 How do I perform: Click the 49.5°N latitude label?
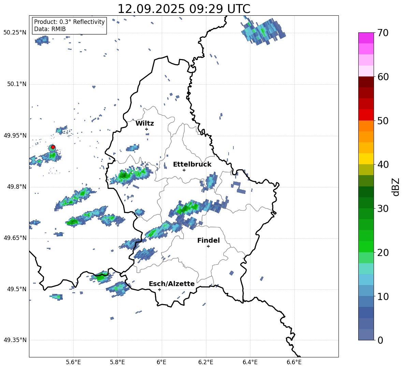17,289
